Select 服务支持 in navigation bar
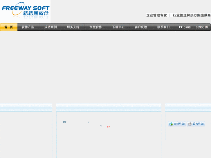The image size is (211, 158). pyautogui.click(x=73, y=27)
